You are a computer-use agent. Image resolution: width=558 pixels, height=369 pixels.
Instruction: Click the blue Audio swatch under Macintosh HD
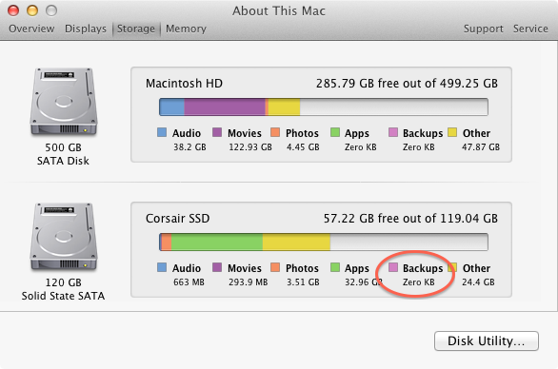162,132
